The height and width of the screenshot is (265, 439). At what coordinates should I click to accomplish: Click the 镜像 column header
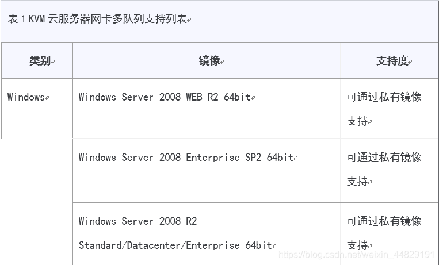pyautogui.click(x=209, y=60)
